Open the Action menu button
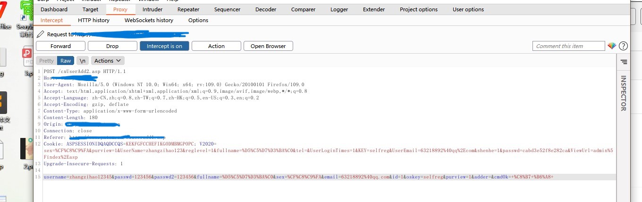 click(216, 46)
